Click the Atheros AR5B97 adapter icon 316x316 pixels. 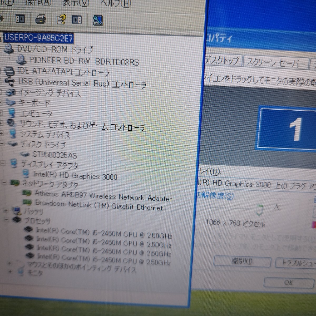coord(27,193)
